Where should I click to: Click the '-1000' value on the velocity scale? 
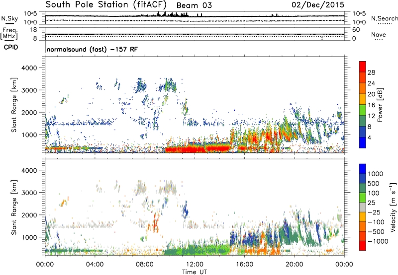click(378, 241)
